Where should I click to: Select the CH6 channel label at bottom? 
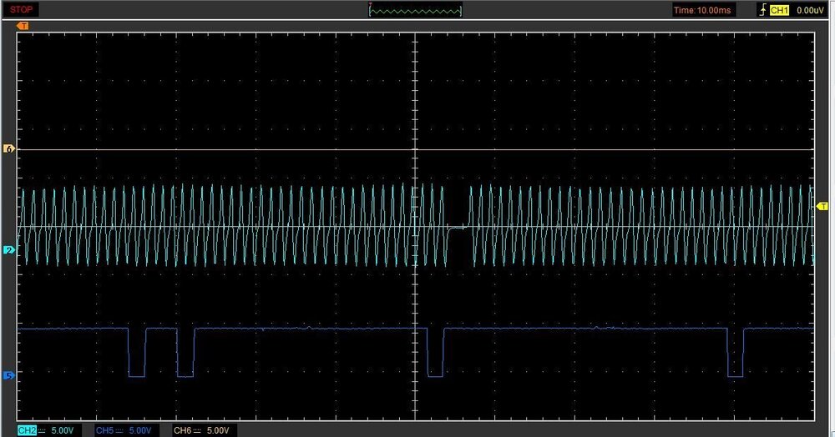click(x=183, y=430)
